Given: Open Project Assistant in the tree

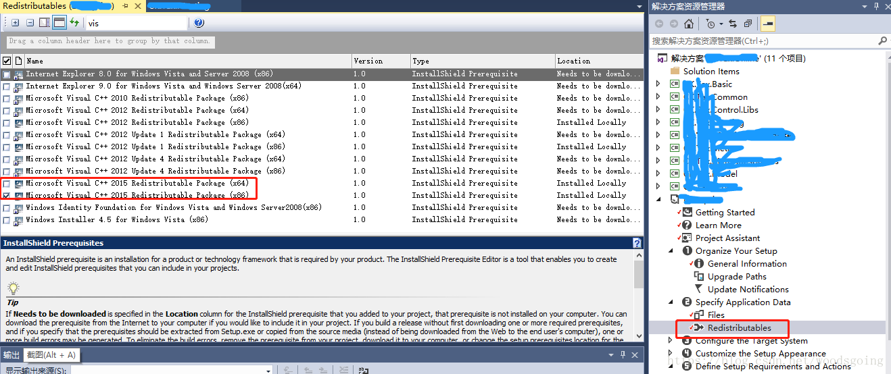Looking at the screenshot, I should (x=727, y=238).
